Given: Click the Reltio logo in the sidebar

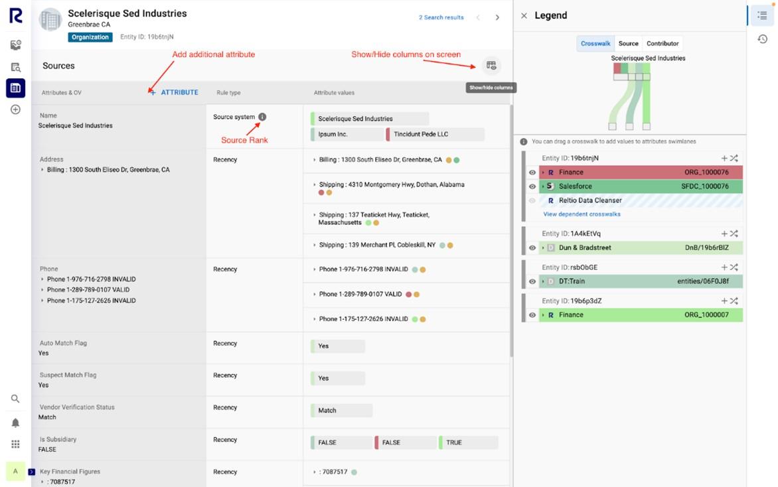Looking at the screenshot, I should pos(15,13).
